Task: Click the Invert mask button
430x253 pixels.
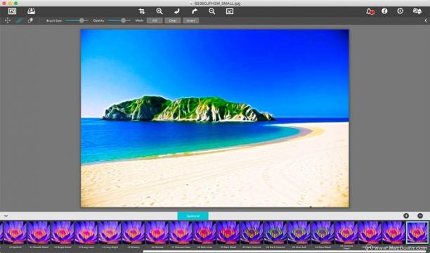Action: coord(191,20)
